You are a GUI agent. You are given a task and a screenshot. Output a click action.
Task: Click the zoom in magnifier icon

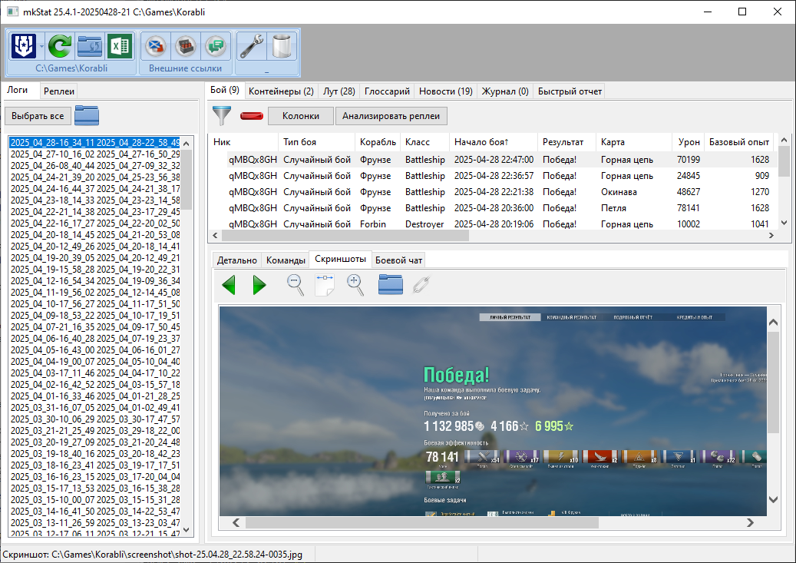(x=355, y=284)
